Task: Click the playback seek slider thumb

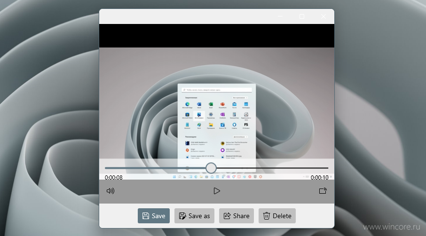Action: (x=211, y=168)
